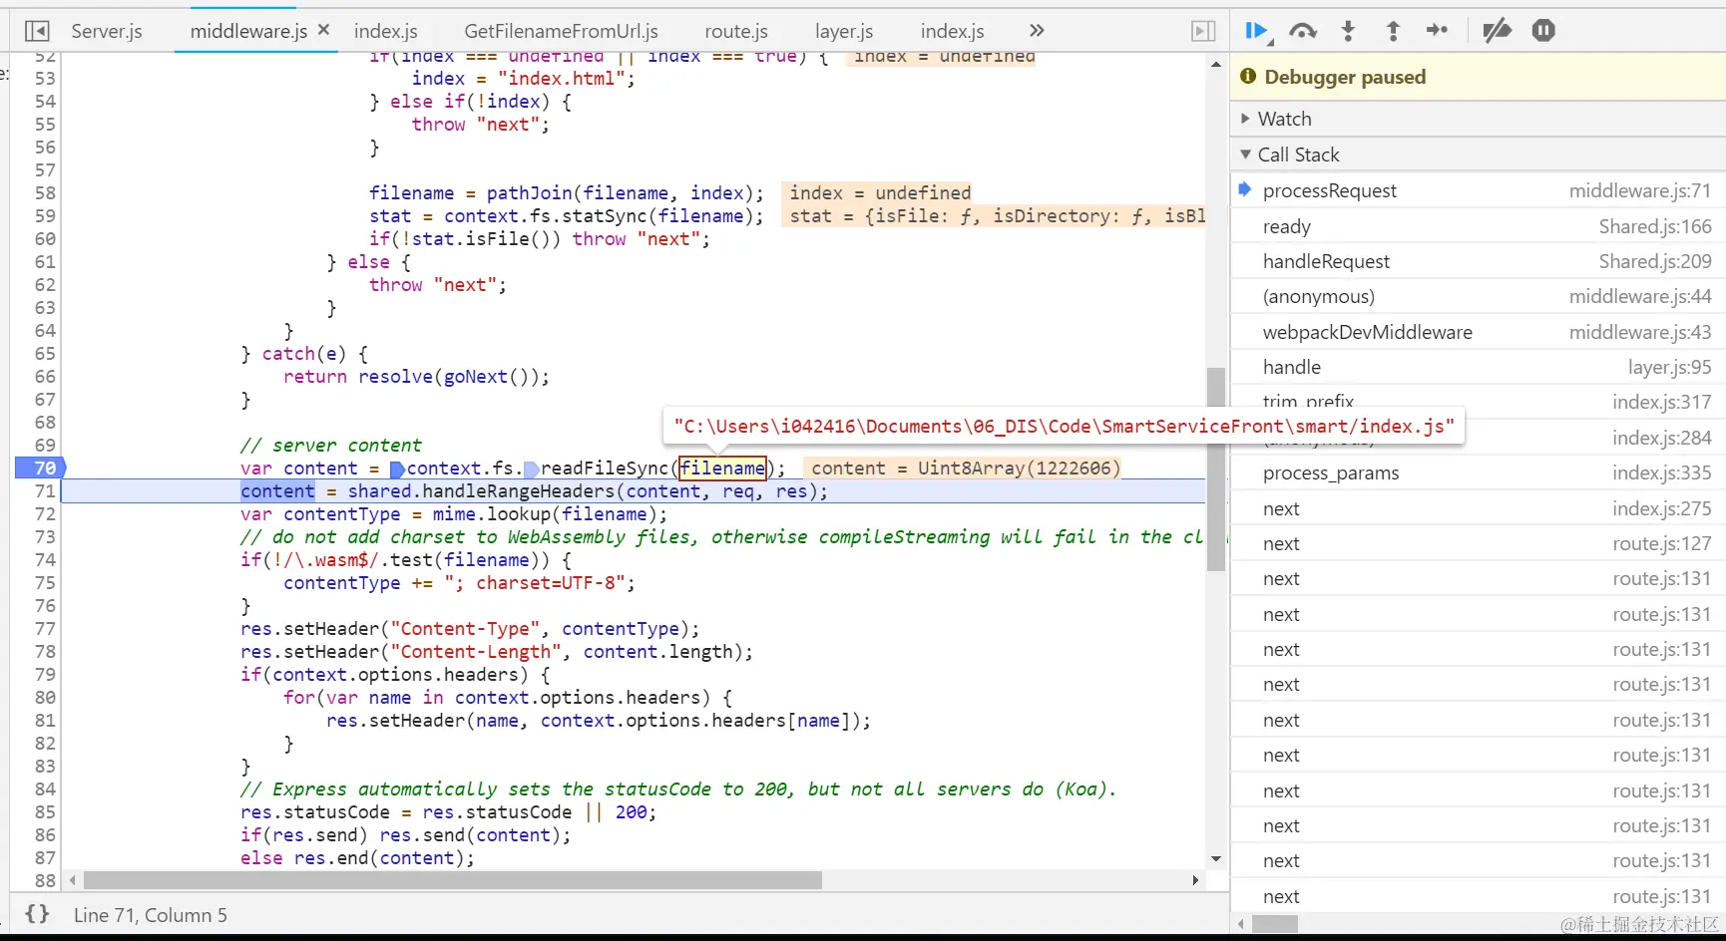The width and height of the screenshot is (1726, 941).
Task: Resume script execution
Action: [x=1258, y=31]
